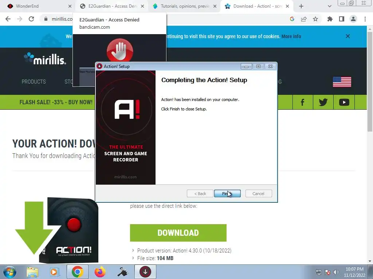The image size is (373, 279).
Task: Close the Tutorials, opinions tab
Action: tap(215, 6)
